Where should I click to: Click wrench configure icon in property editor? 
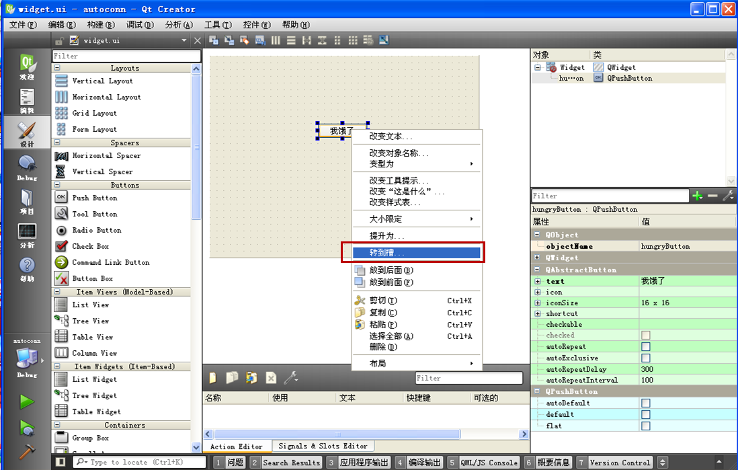click(728, 196)
